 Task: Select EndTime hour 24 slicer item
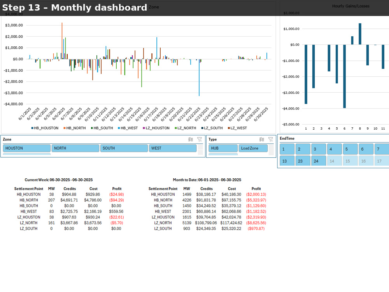(x=319, y=161)
